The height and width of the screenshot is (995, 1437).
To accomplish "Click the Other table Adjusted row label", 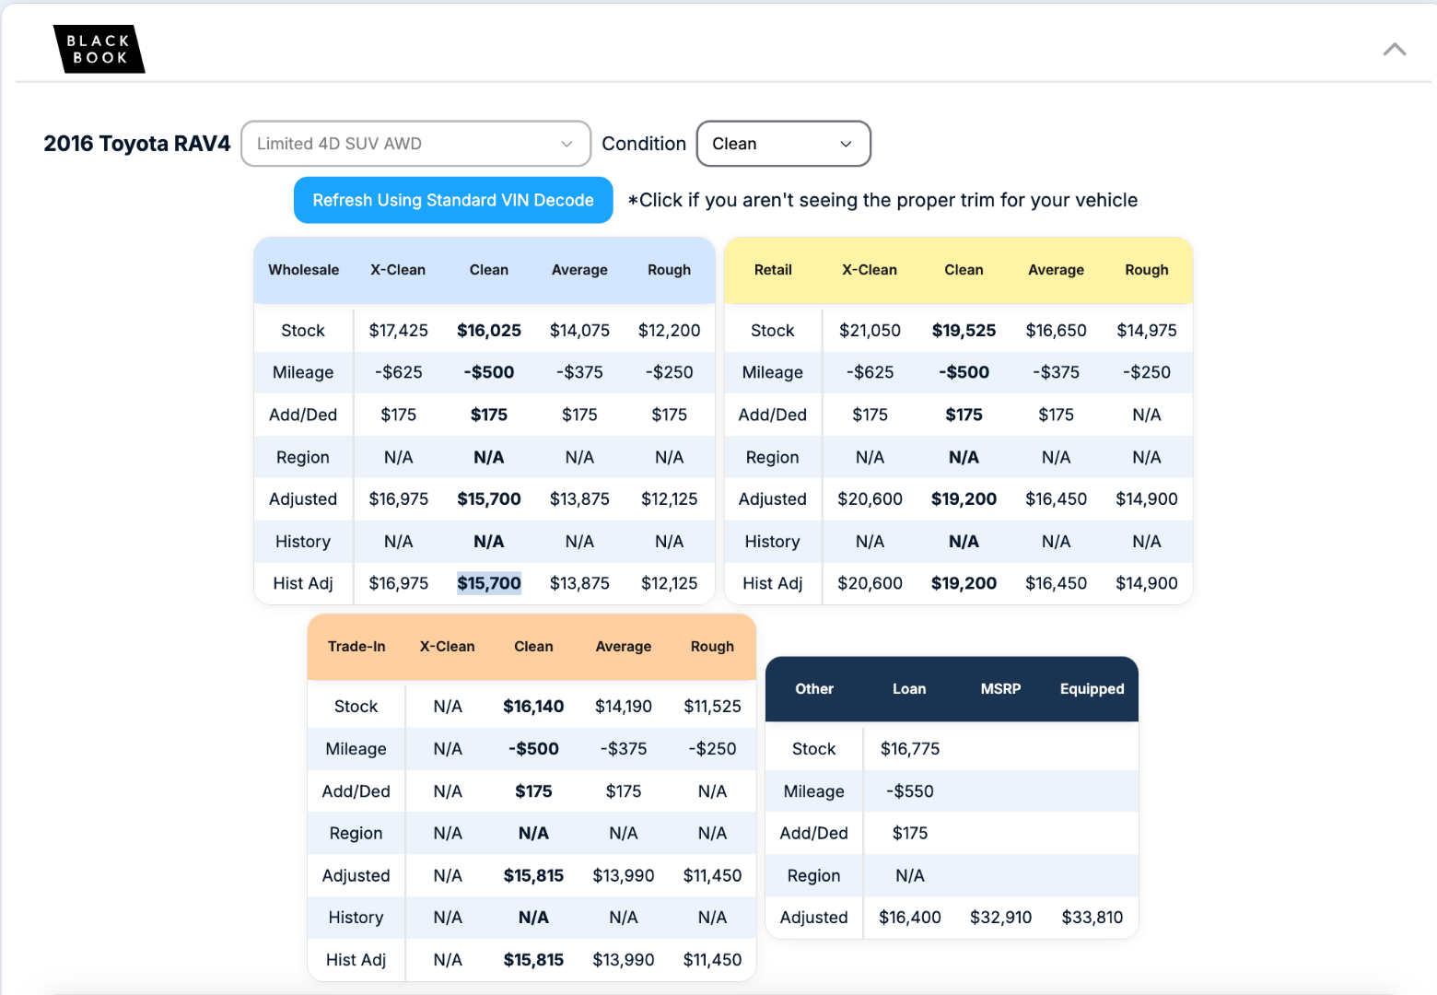I will (x=814, y=918).
